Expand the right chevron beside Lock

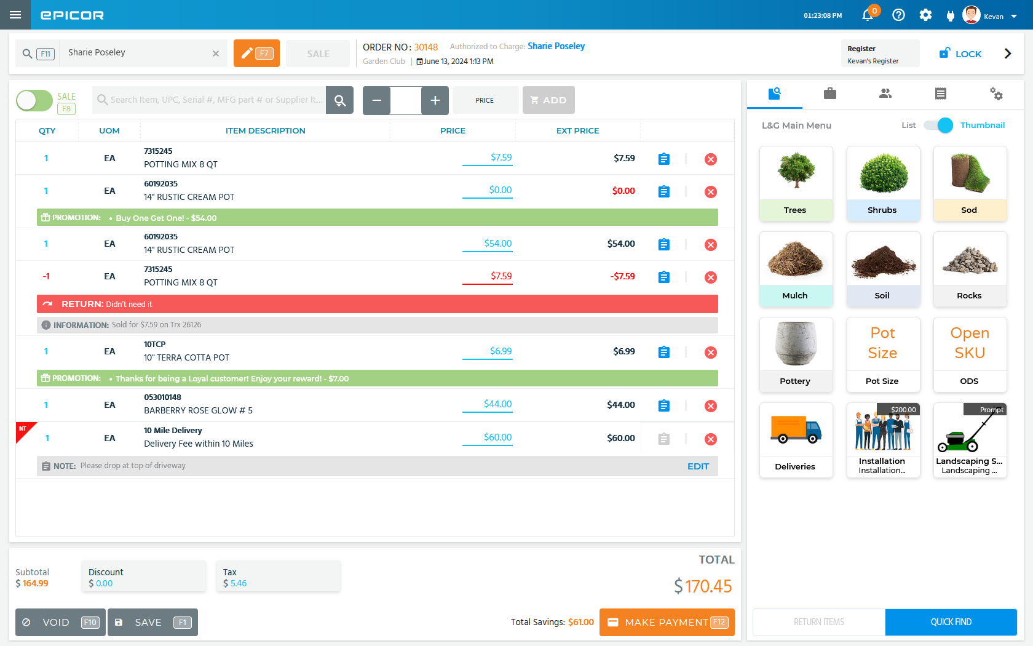click(x=1007, y=54)
